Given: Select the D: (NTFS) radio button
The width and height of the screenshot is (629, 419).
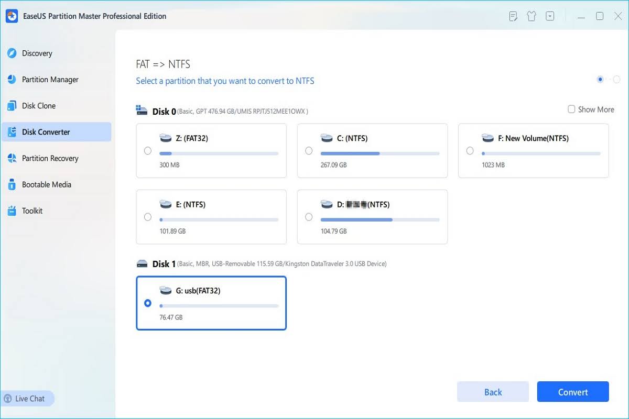Looking at the screenshot, I should 309,217.
